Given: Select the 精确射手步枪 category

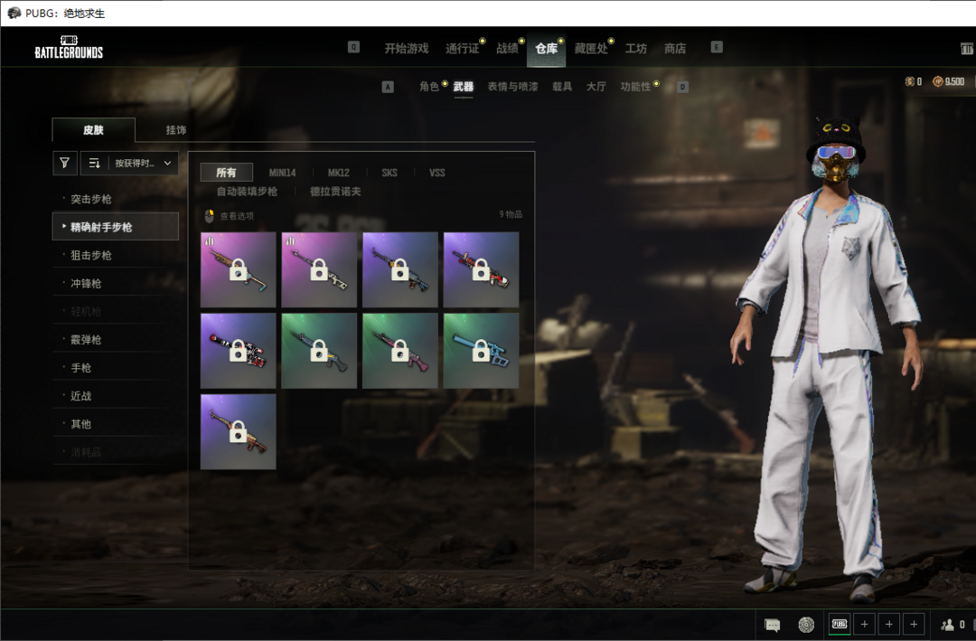Looking at the screenshot, I should coord(115,227).
